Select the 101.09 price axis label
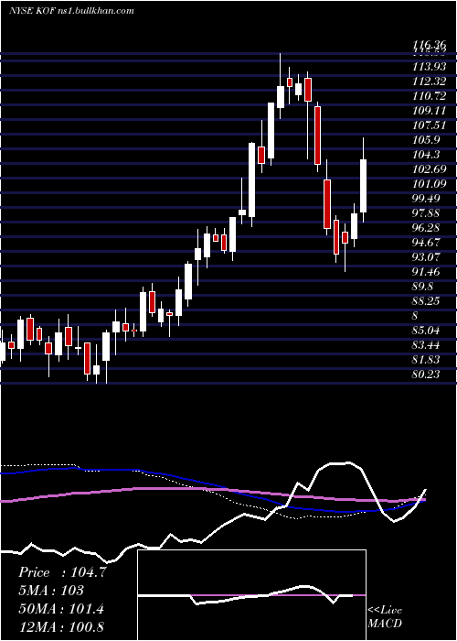 click(x=429, y=184)
